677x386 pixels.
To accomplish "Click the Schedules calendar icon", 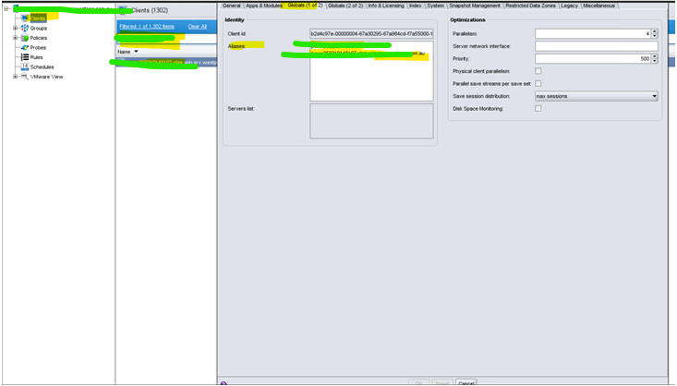I will point(25,66).
